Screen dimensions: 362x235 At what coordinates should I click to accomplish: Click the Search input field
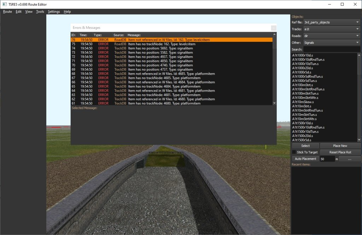pos(332,49)
